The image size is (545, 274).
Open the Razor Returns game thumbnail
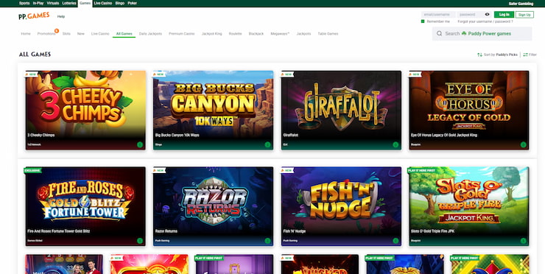(x=213, y=206)
